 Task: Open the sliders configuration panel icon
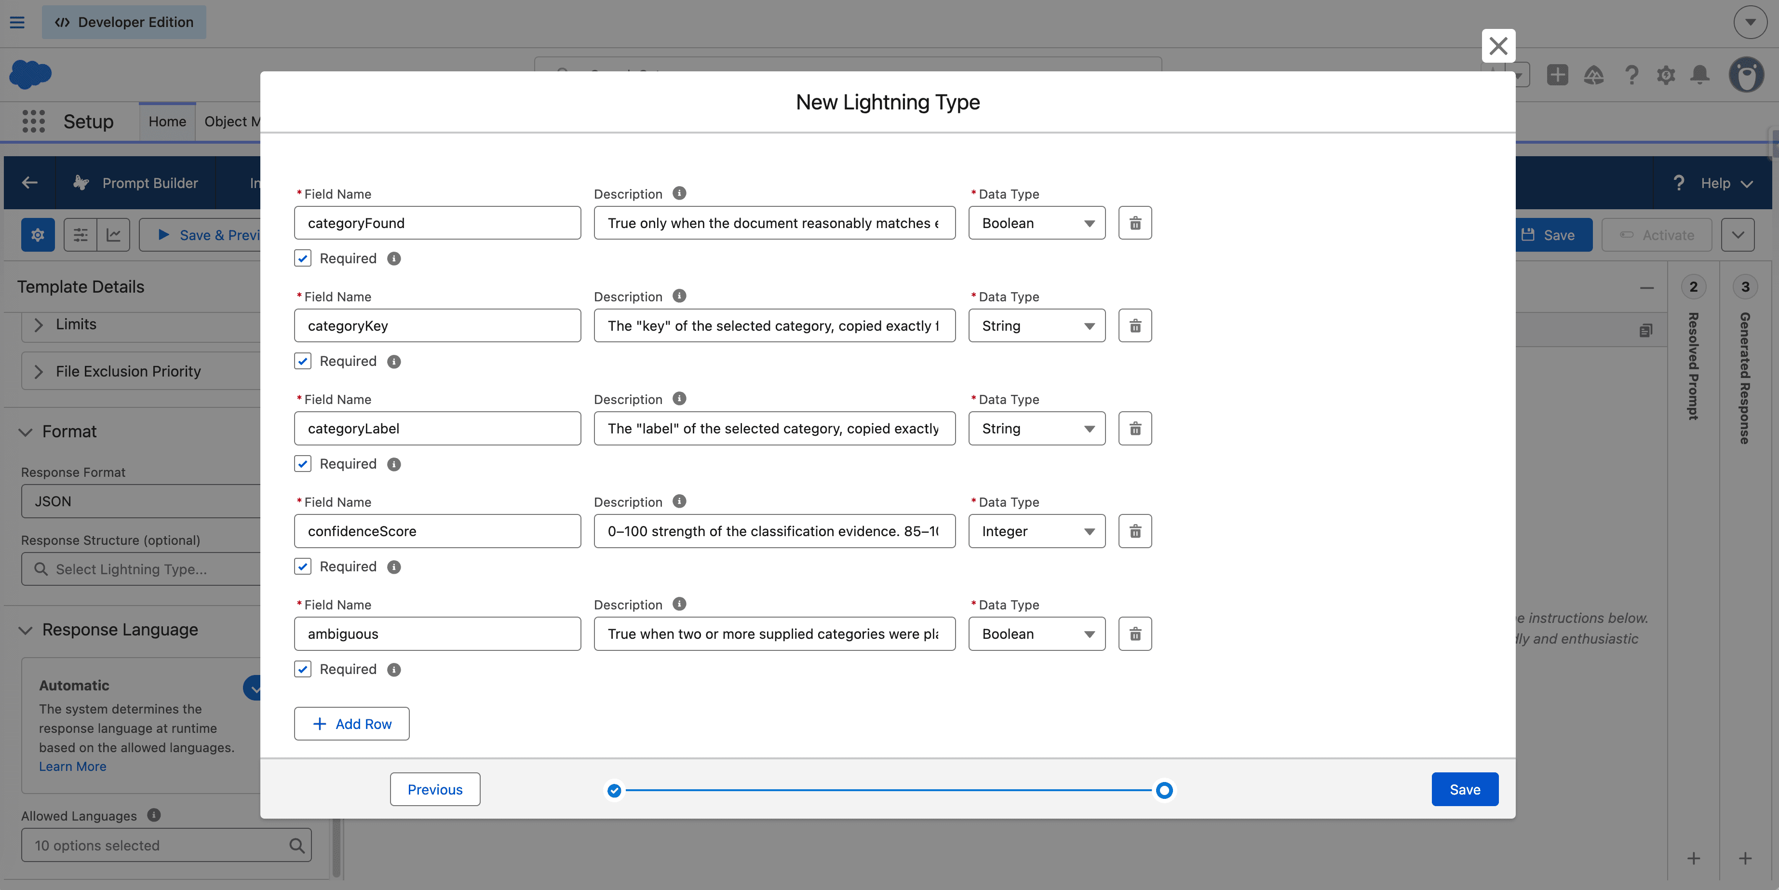tap(81, 235)
